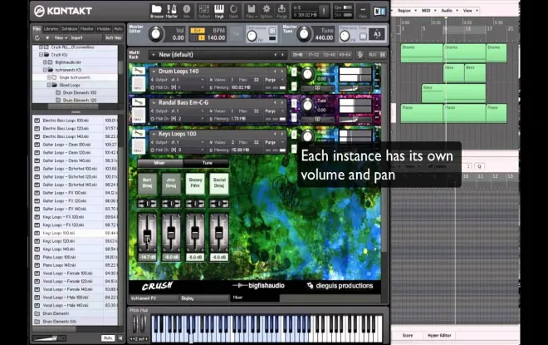Select next Drum Loops 140 instrument arrow
Screen dimensions: 548x345
point(282,71)
